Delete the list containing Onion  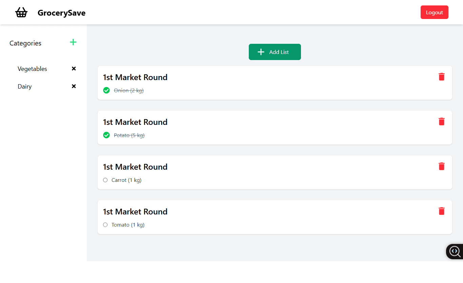tap(441, 77)
